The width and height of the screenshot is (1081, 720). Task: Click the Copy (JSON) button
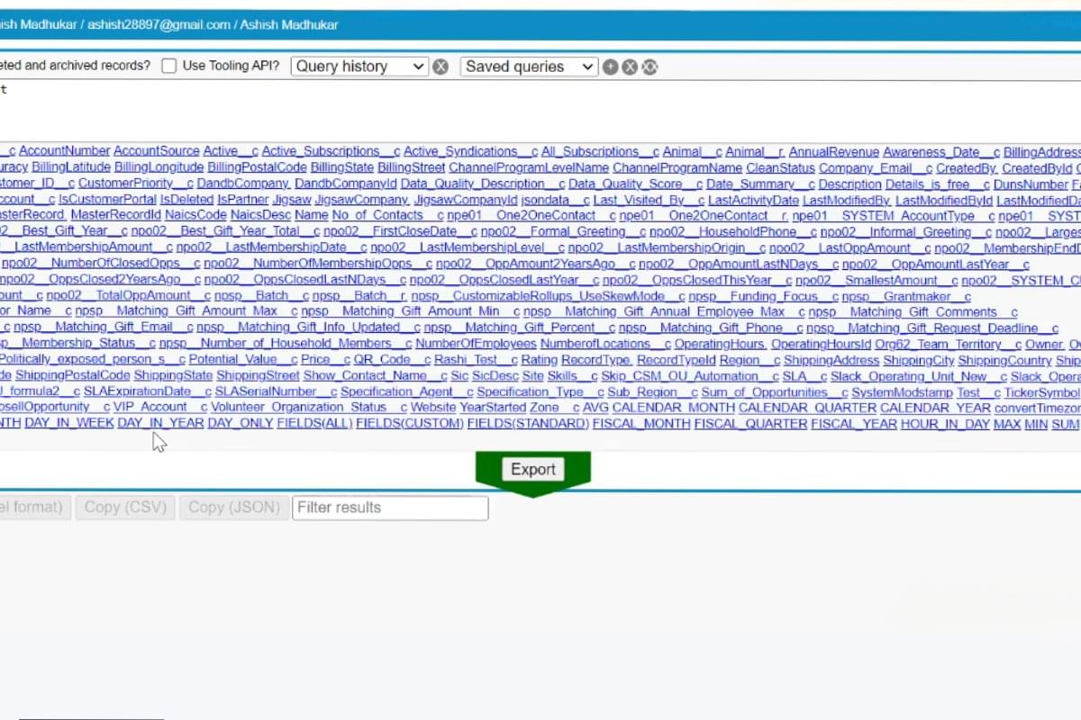234,508
